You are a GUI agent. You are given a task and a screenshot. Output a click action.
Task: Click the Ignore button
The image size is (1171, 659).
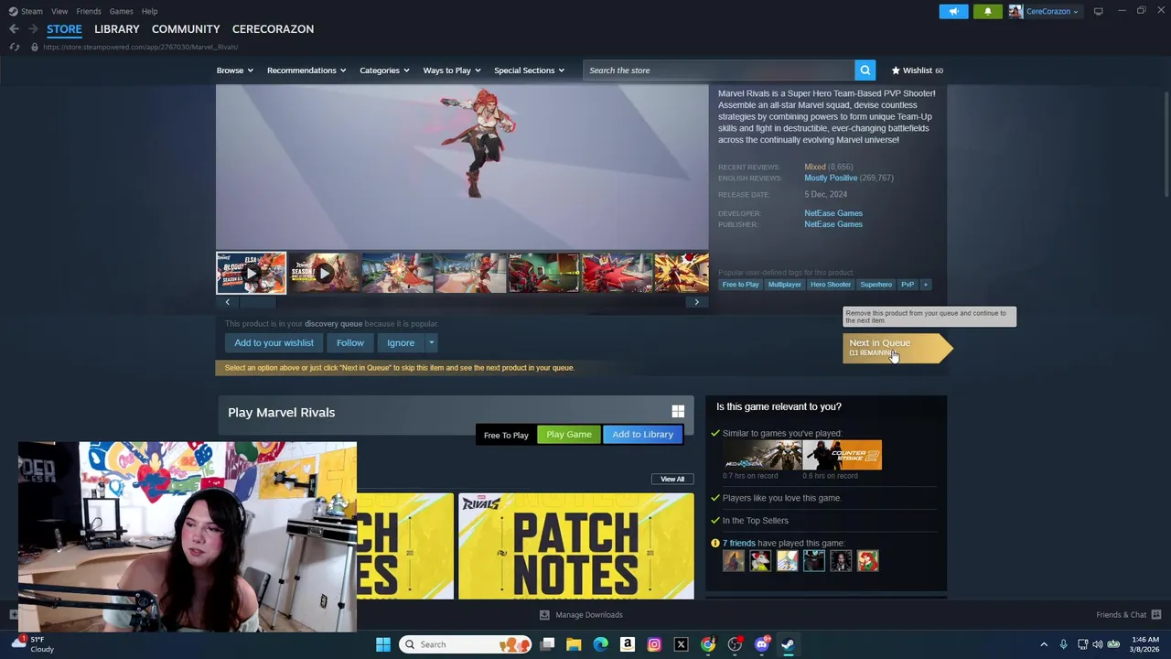tap(401, 343)
